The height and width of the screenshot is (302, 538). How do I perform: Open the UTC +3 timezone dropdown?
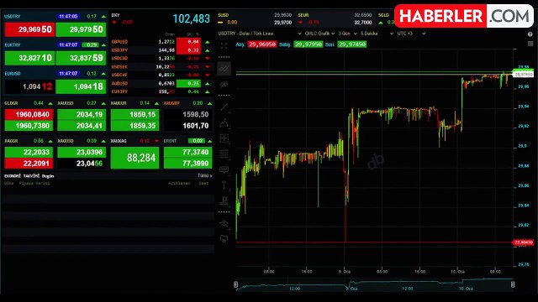tap(411, 34)
